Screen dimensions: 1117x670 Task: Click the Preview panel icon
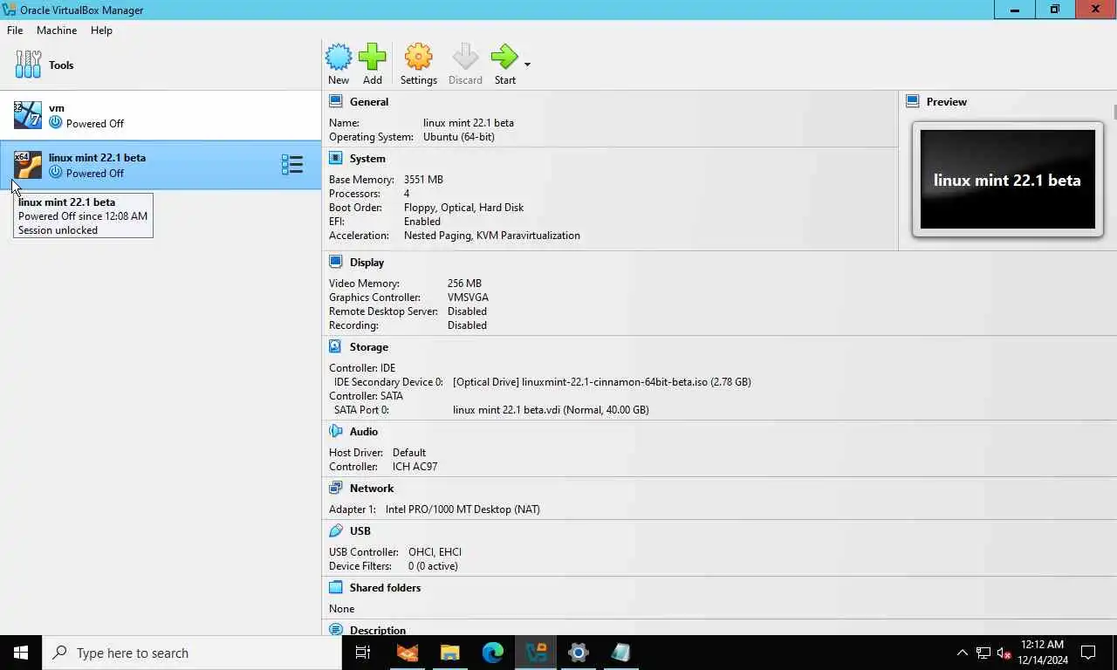pos(913,102)
